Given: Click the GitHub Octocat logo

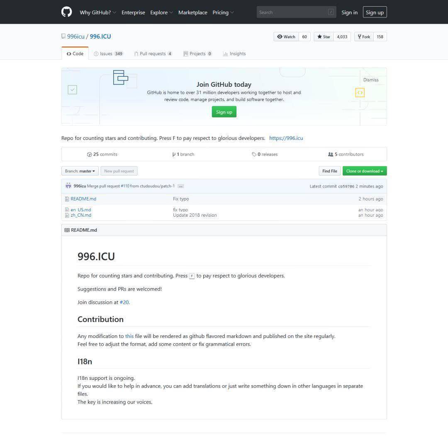Looking at the screenshot, I should (66, 12).
